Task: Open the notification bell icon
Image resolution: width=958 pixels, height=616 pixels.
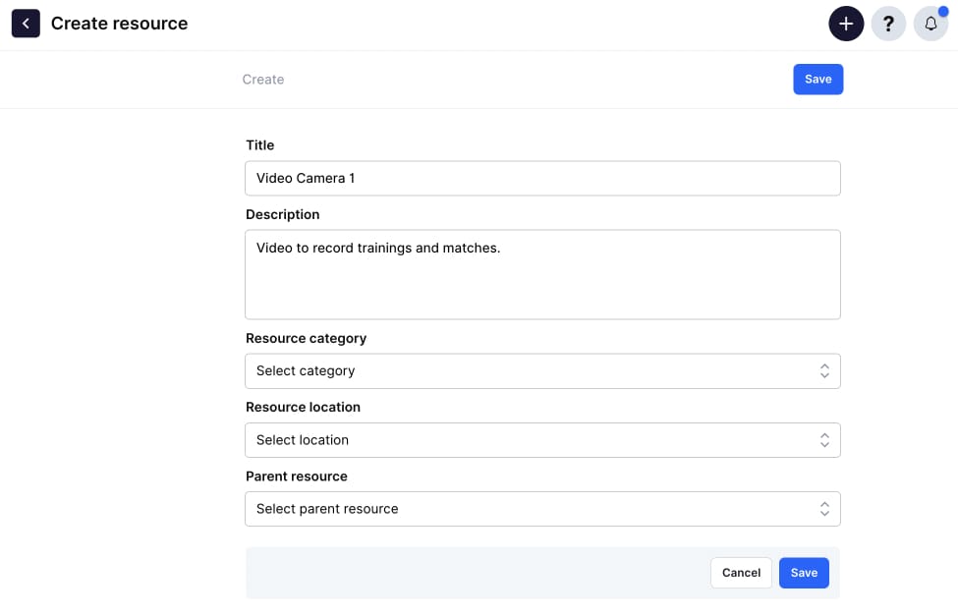Action: [930, 24]
